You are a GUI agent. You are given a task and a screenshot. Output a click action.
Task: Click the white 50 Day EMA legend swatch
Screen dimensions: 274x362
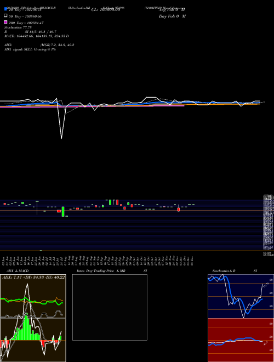tap(5, 16)
